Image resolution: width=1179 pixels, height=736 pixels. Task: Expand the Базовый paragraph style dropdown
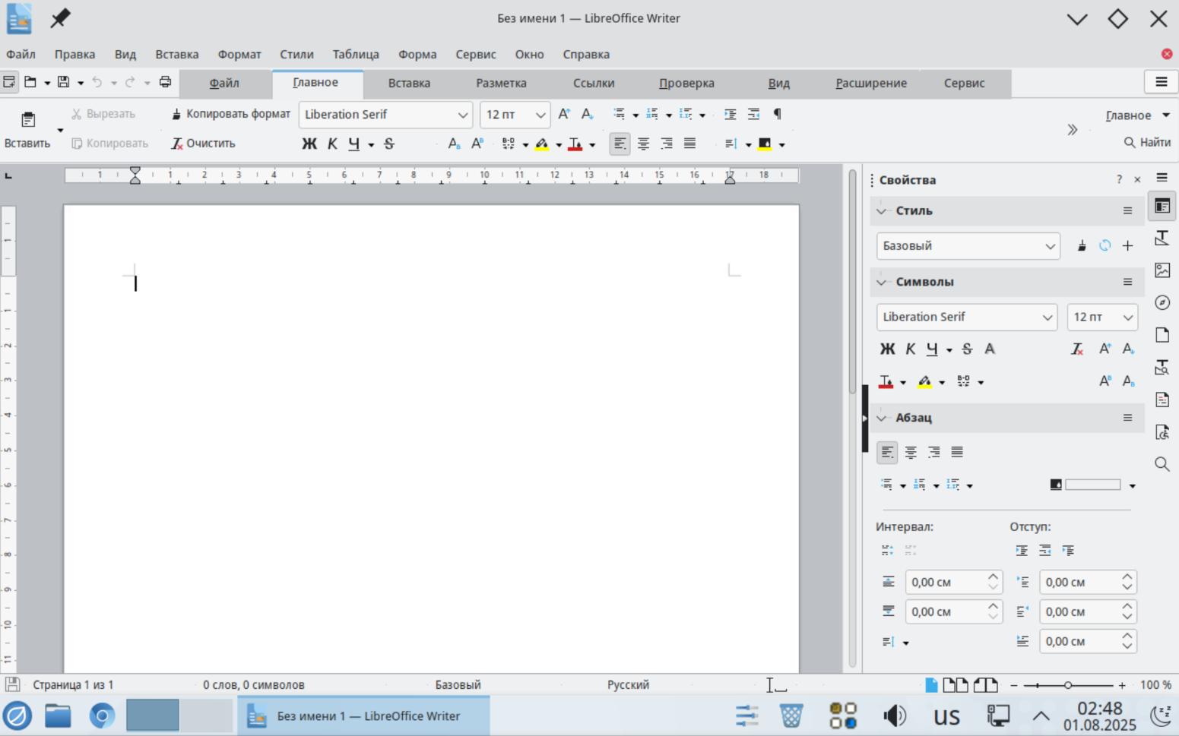pyautogui.click(x=1050, y=246)
